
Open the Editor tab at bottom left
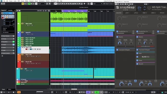(x=10, y=89)
